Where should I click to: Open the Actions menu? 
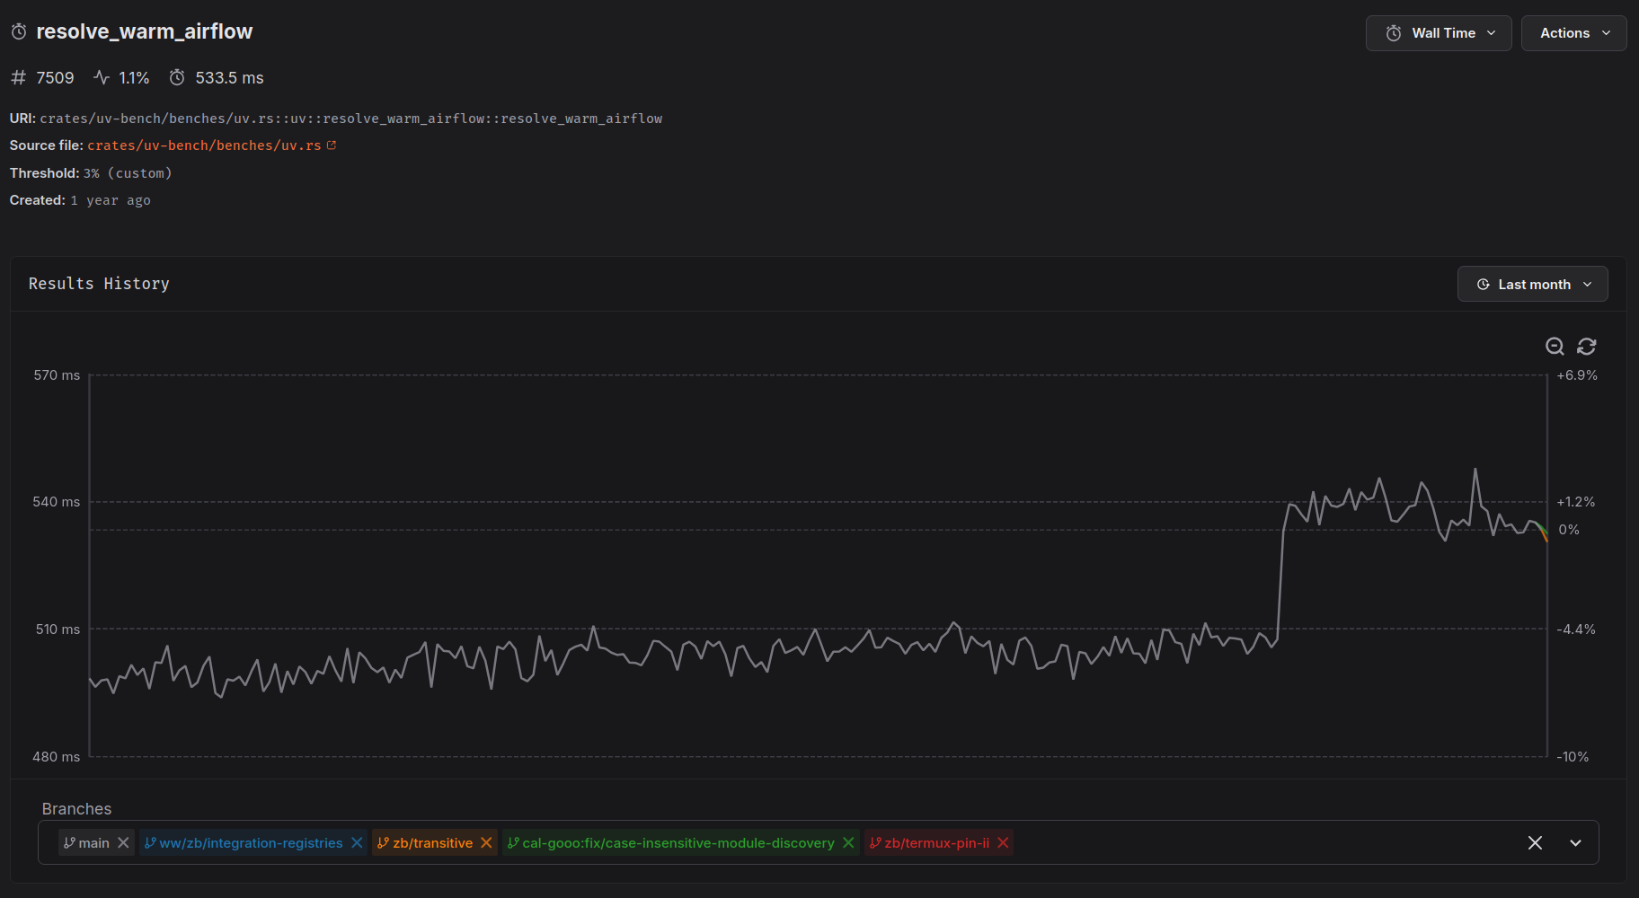1573,32
